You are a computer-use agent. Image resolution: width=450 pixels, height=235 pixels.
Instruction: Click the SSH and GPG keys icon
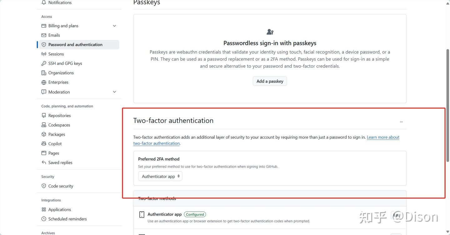[x=44, y=63]
